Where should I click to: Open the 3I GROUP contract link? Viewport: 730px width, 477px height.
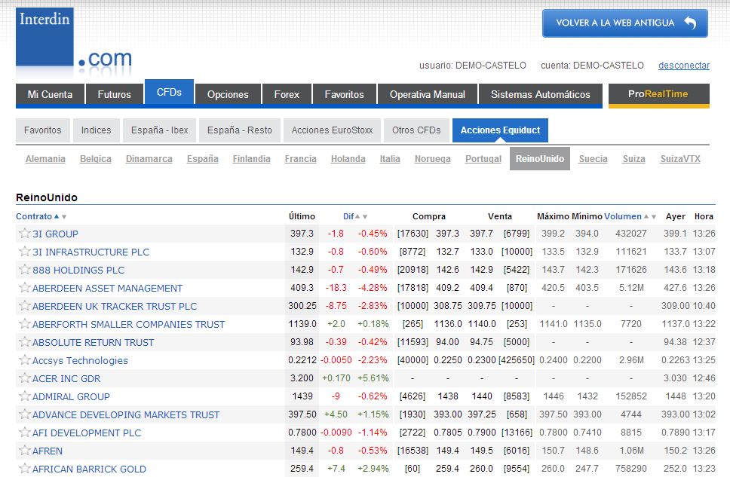point(55,234)
